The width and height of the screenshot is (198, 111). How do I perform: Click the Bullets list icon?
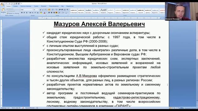tap(49, 10)
